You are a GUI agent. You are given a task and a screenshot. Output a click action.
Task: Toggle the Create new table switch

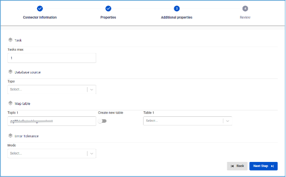click(x=102, y=121)
